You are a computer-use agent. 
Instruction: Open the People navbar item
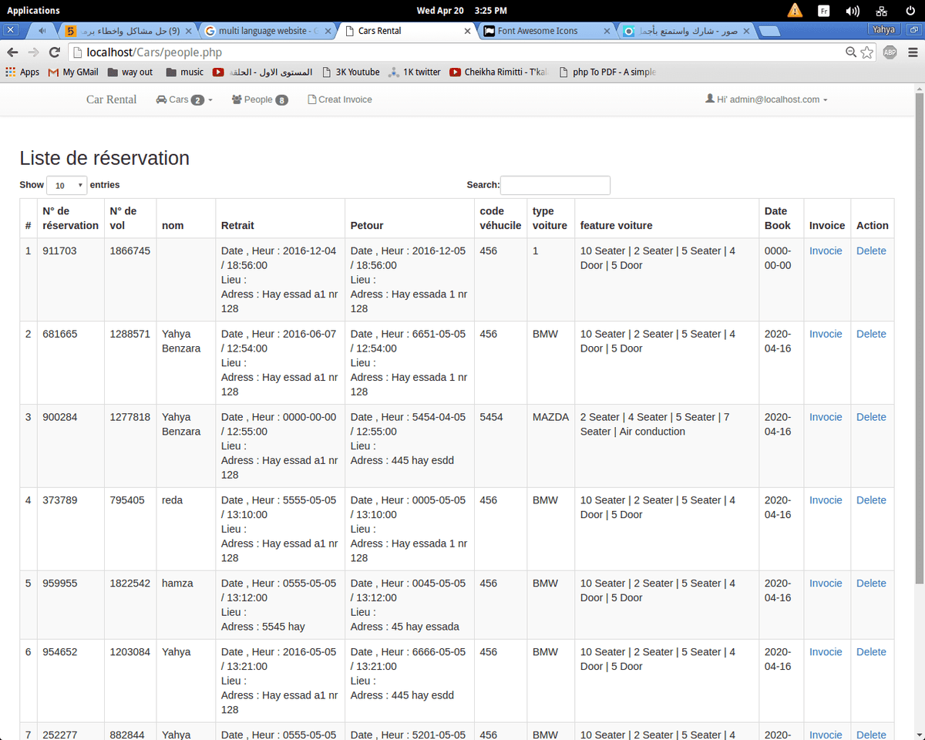259,99
